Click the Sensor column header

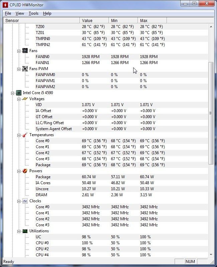[x=41, y=20]
